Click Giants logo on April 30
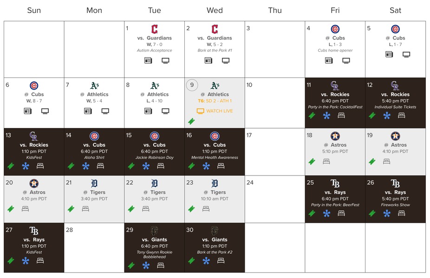The height and width of the screenshot is (278, 430). (215, 231)
